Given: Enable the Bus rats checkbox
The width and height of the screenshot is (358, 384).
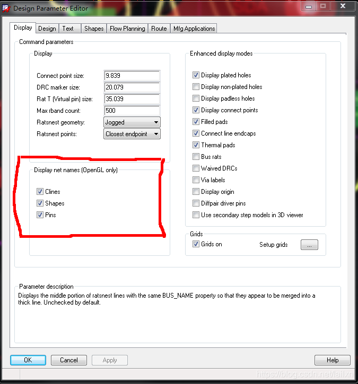Looking at the screenshot, I should [196, 157].
